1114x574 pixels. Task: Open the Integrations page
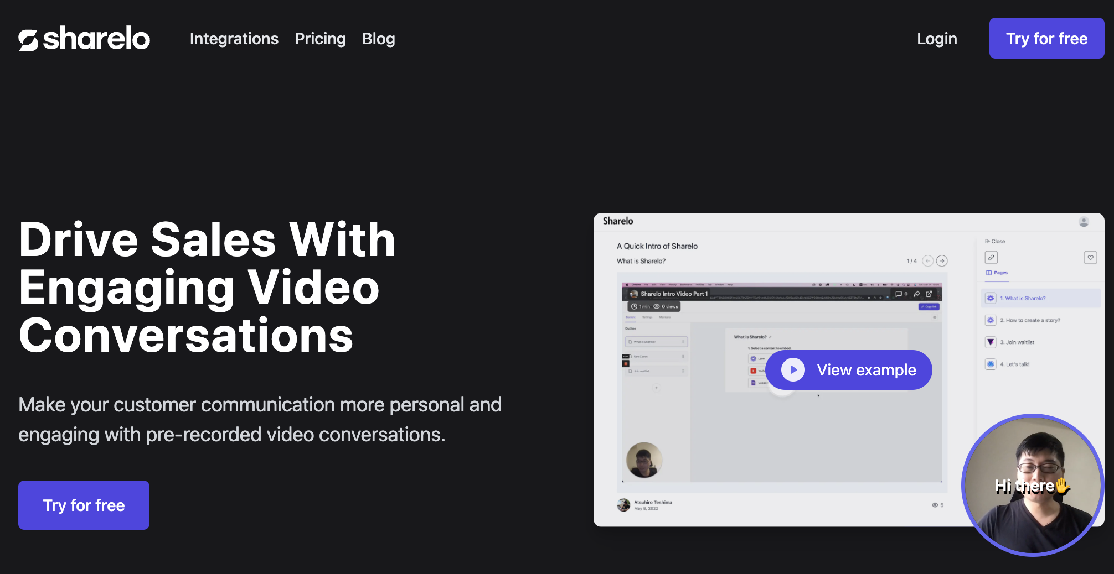[x=234, y=39]
